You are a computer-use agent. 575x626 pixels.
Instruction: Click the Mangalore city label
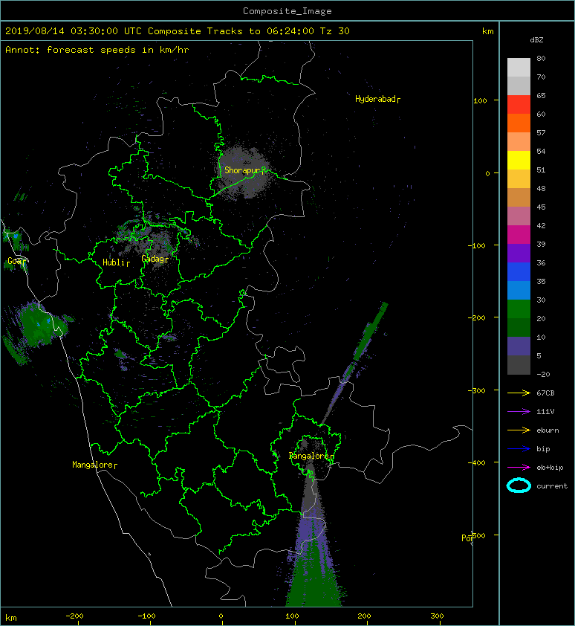coord(94,465)
